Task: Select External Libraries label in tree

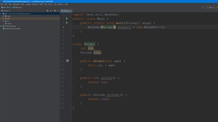Action: click(x=10, y=26)
